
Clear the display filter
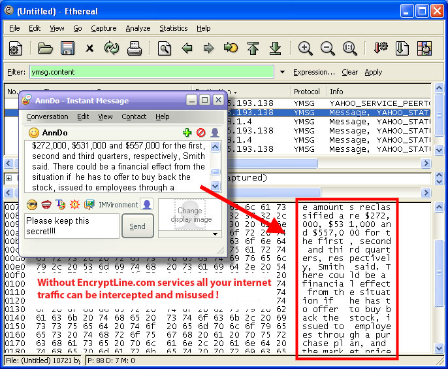pyautogui.click(x=350, y=72)
